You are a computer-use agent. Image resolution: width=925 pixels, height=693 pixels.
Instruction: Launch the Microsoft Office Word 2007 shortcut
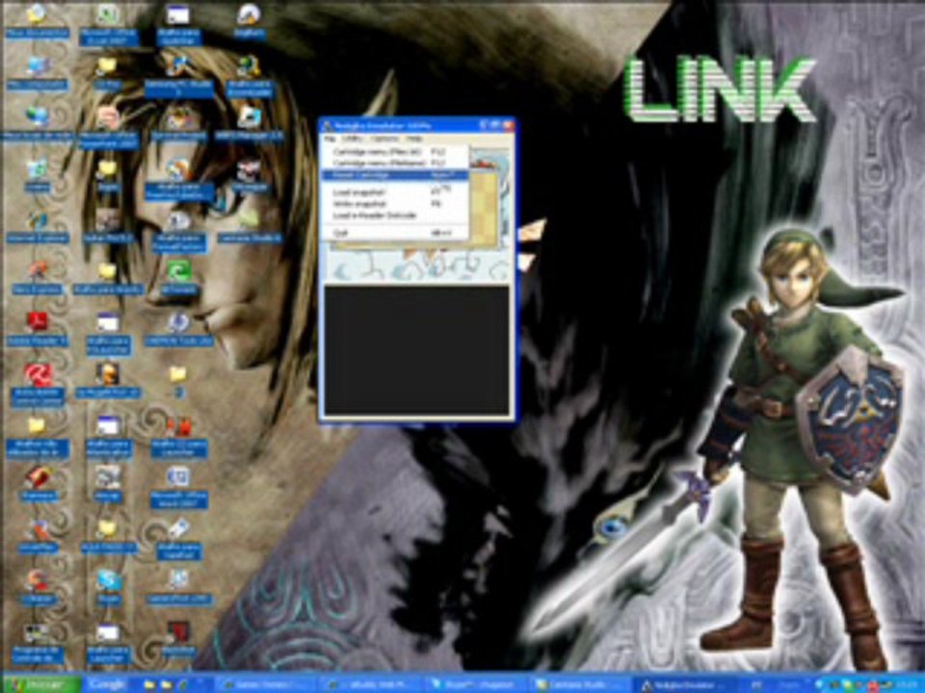pyautogui.click(x=178, y=487)
